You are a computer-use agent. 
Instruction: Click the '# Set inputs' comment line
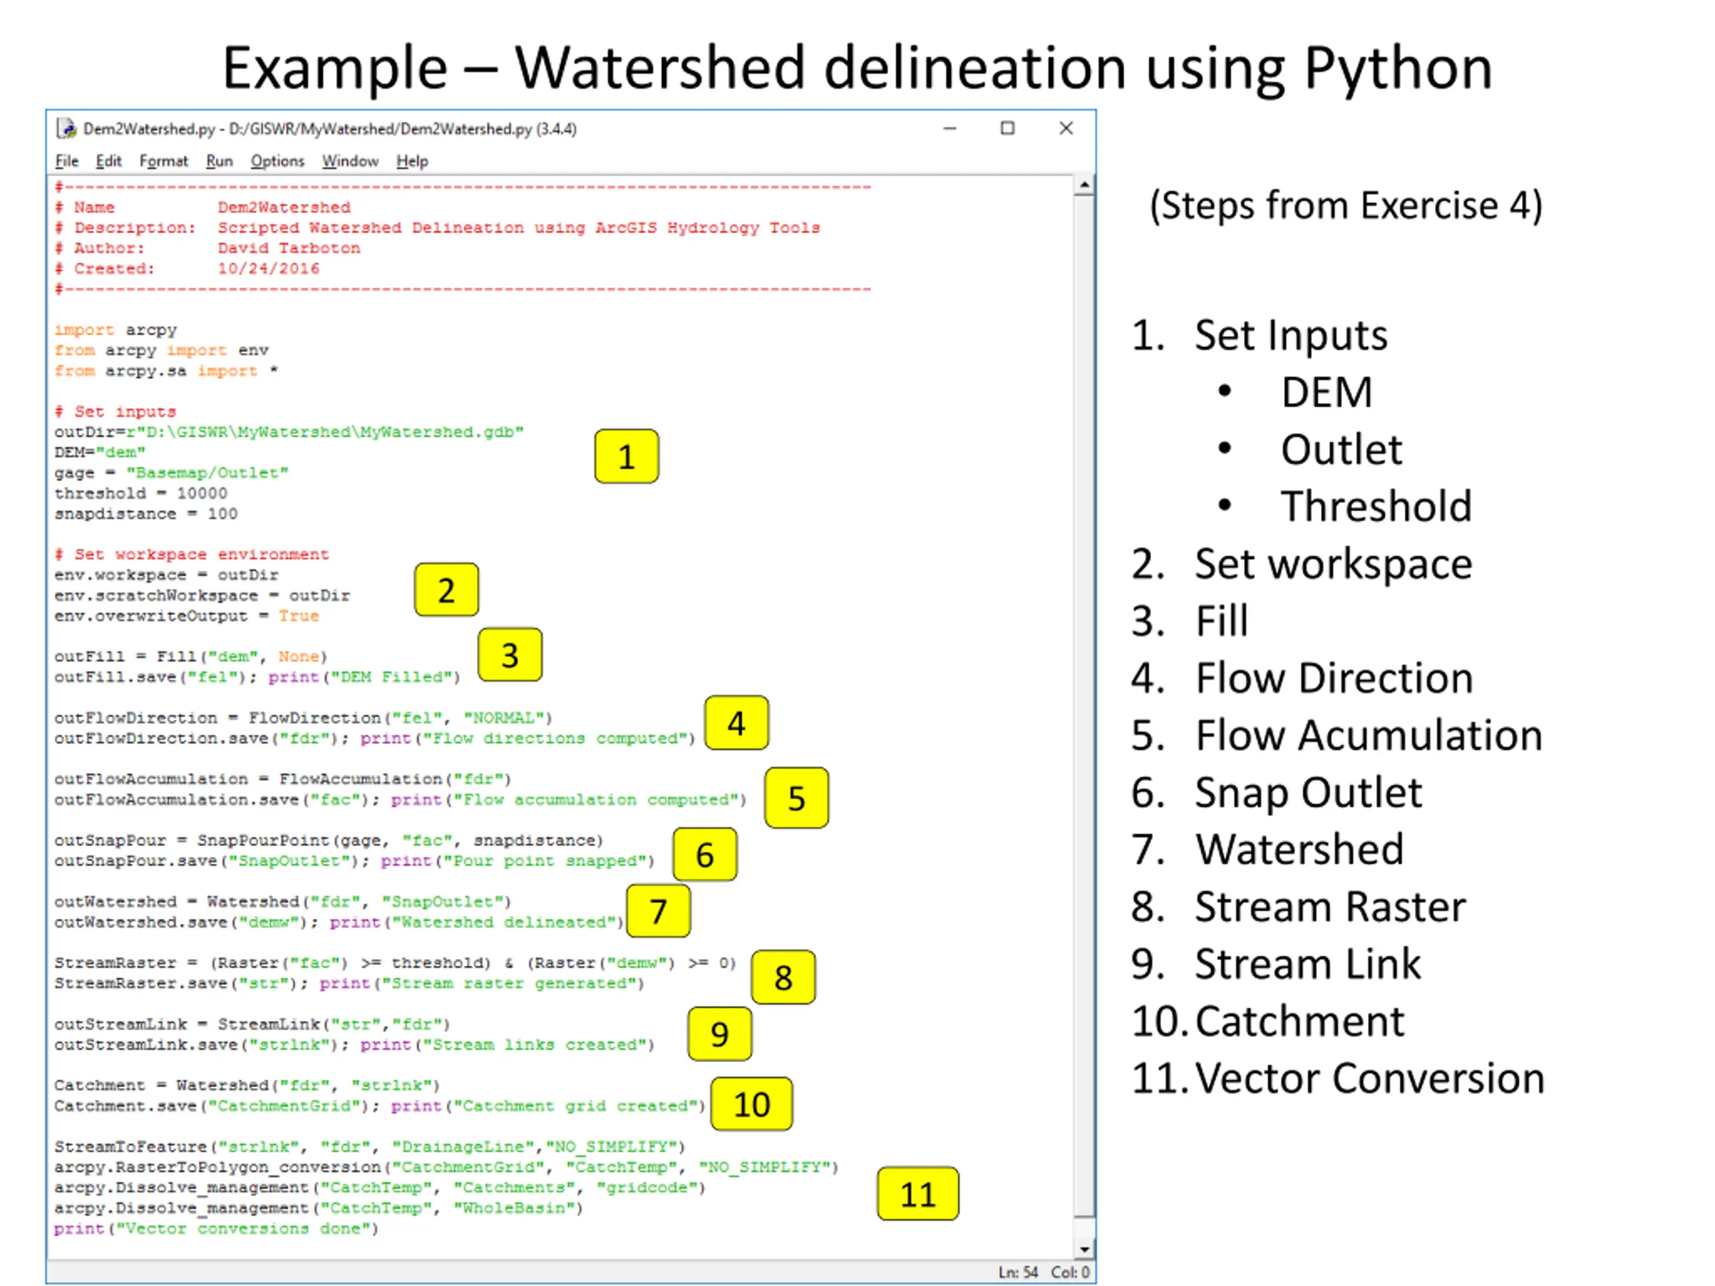click(115, 412)
